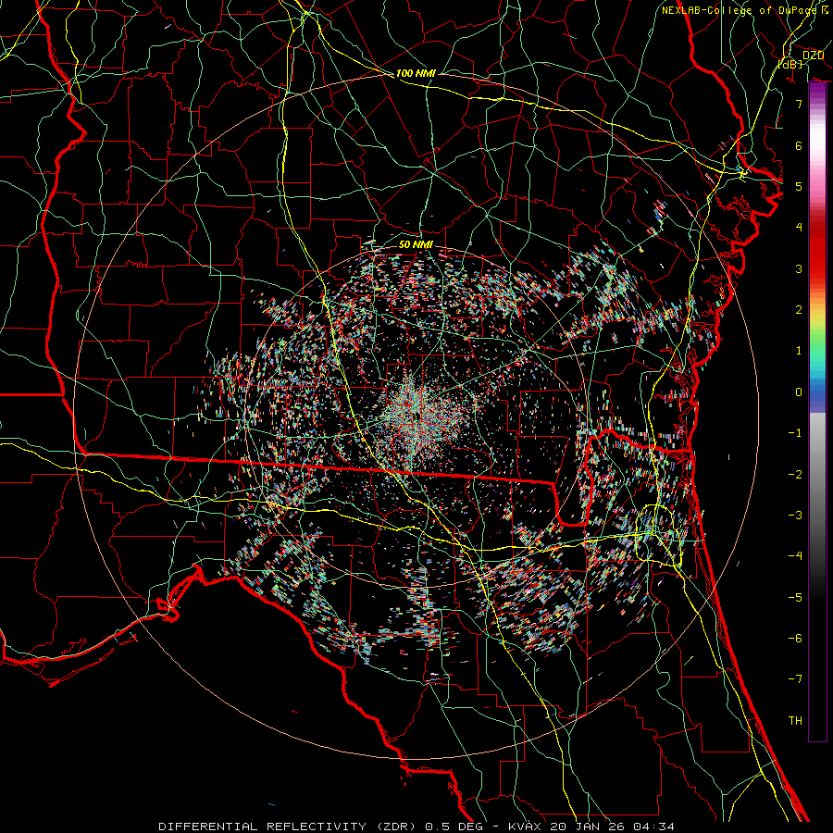Click the -3 scale value
Image resolution: width=833 pixels, height=833 pixels.
(795, 515)
